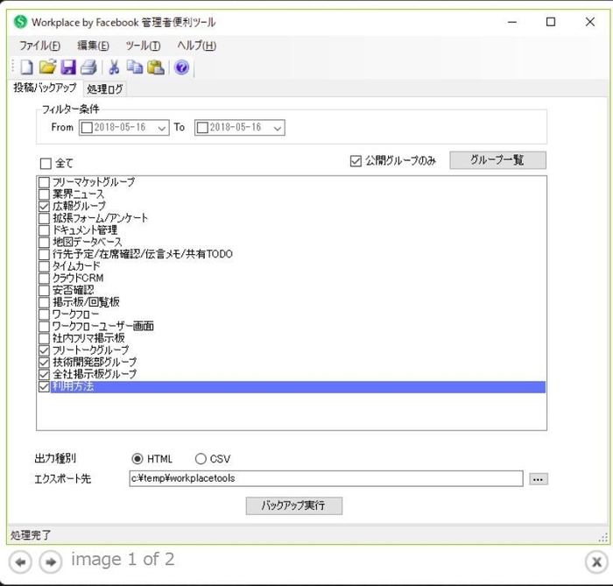Open the ツール(T) menu
The width and height of the screenshot is (613, 586).
143,46
